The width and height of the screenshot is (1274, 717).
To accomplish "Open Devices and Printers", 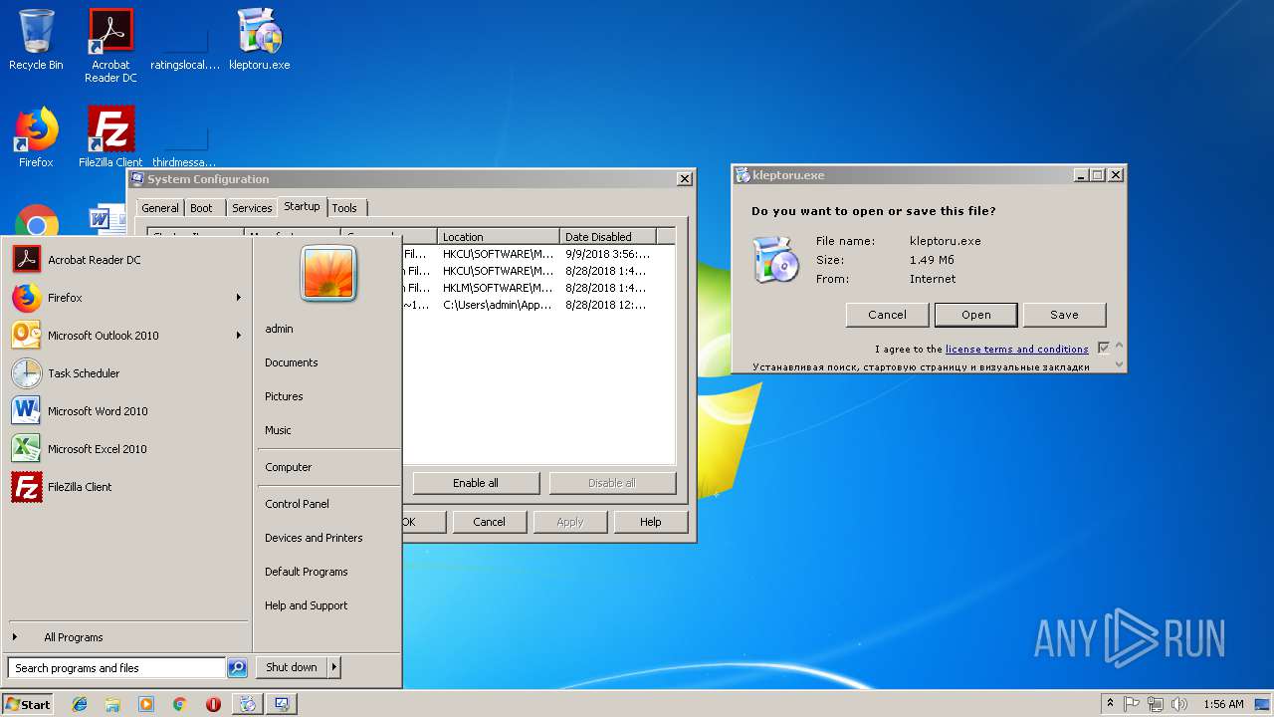I will [x=314, y=538].
